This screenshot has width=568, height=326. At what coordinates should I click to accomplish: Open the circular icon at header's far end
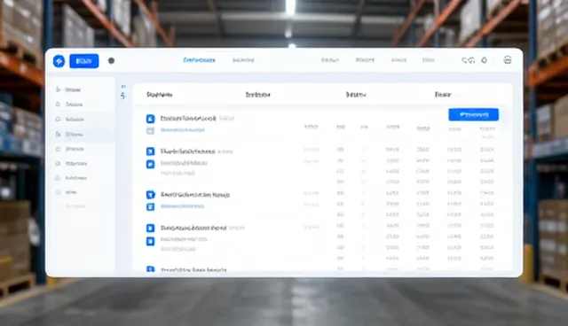[x=508, y=60]
